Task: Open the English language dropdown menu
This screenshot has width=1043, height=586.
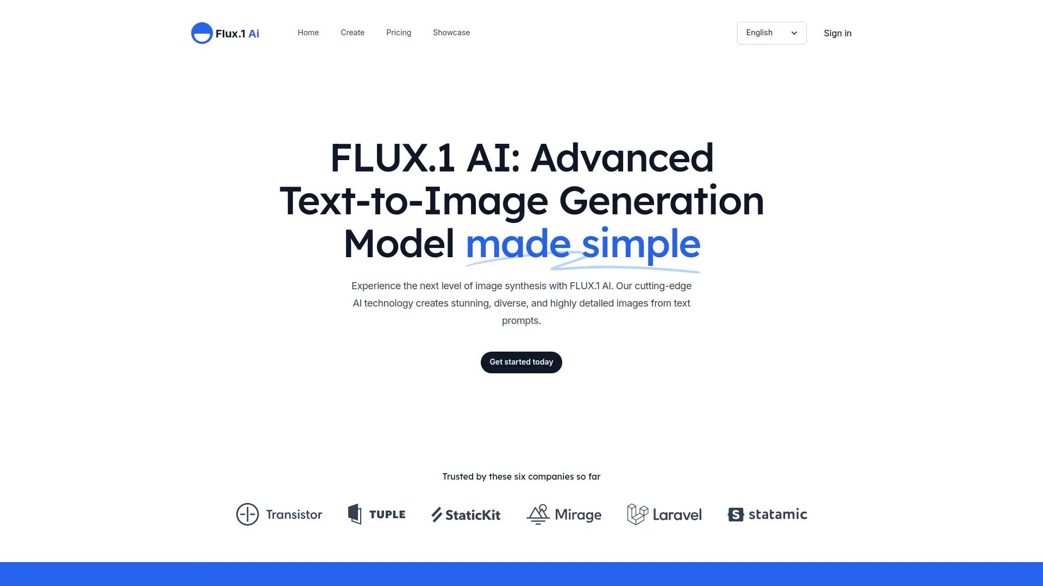Action: pos(771,33)
